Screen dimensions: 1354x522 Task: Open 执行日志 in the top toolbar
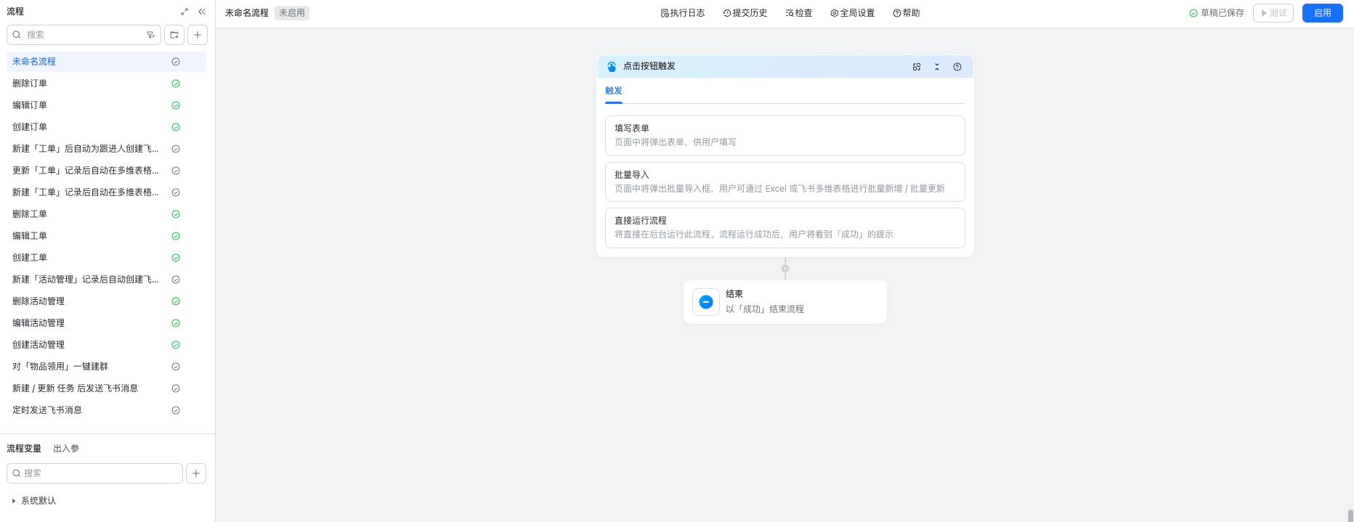683,13
